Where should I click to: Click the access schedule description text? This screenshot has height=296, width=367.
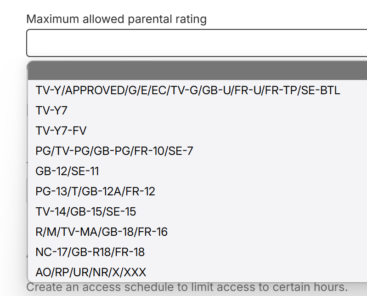click(x=187, y=288)
